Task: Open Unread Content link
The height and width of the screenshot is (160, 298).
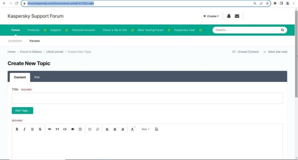Action: point(246,52)
